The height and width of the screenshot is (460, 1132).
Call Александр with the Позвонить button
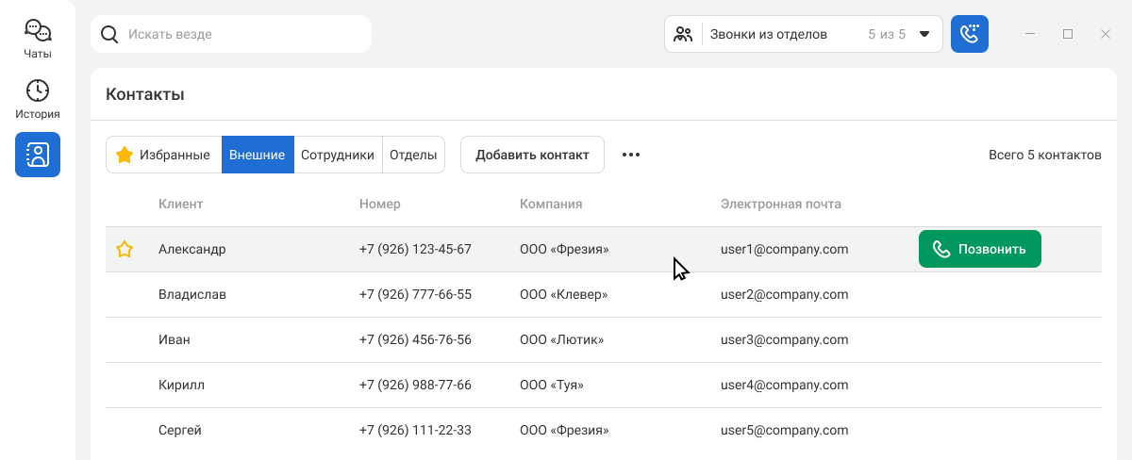pyautogui.click(x=980, y=249)
